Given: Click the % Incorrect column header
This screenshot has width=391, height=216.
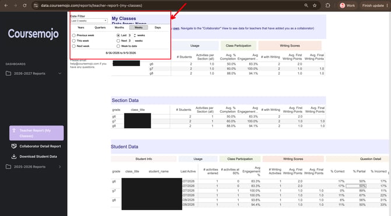Looking at the screenshot, I should [379, 172].
